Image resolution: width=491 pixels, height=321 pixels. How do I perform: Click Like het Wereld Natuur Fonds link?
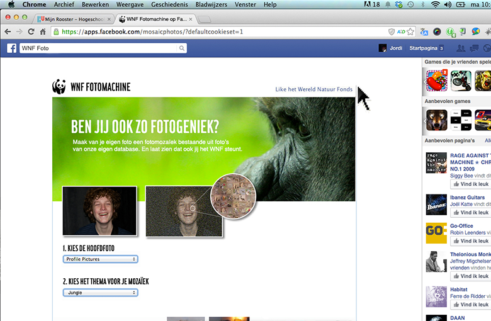(313, 89)
